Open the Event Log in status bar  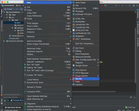(x=130, y=107)
